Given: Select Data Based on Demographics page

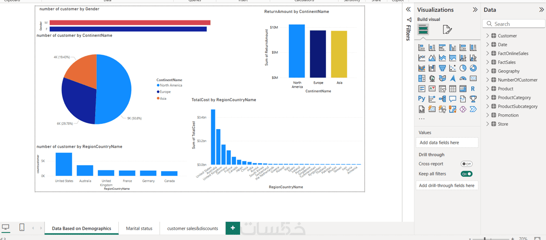Looking at the screenshot, I should click(82, 228).
